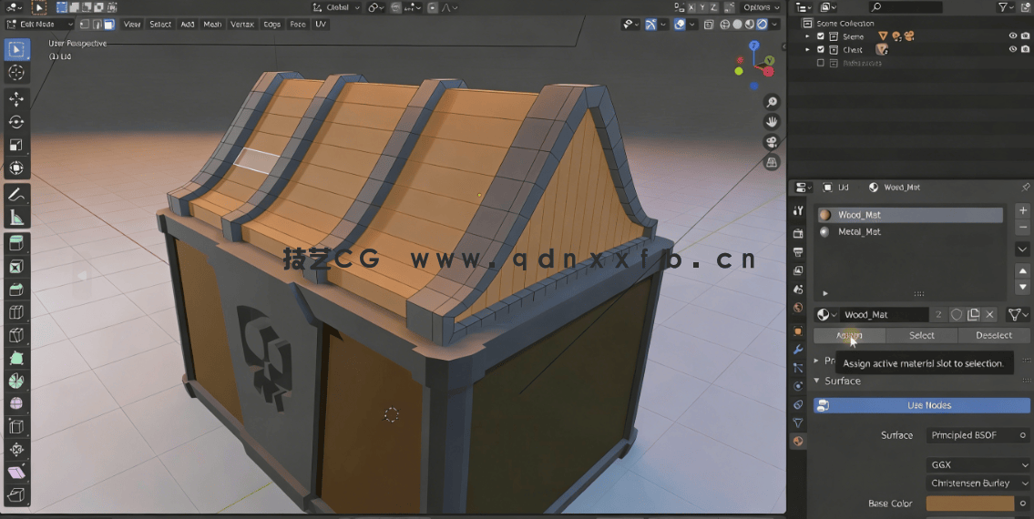Switch to edge select mode
Image resolution: width=1034 pixels, height=519 pixels.
[x=97, y=25]
